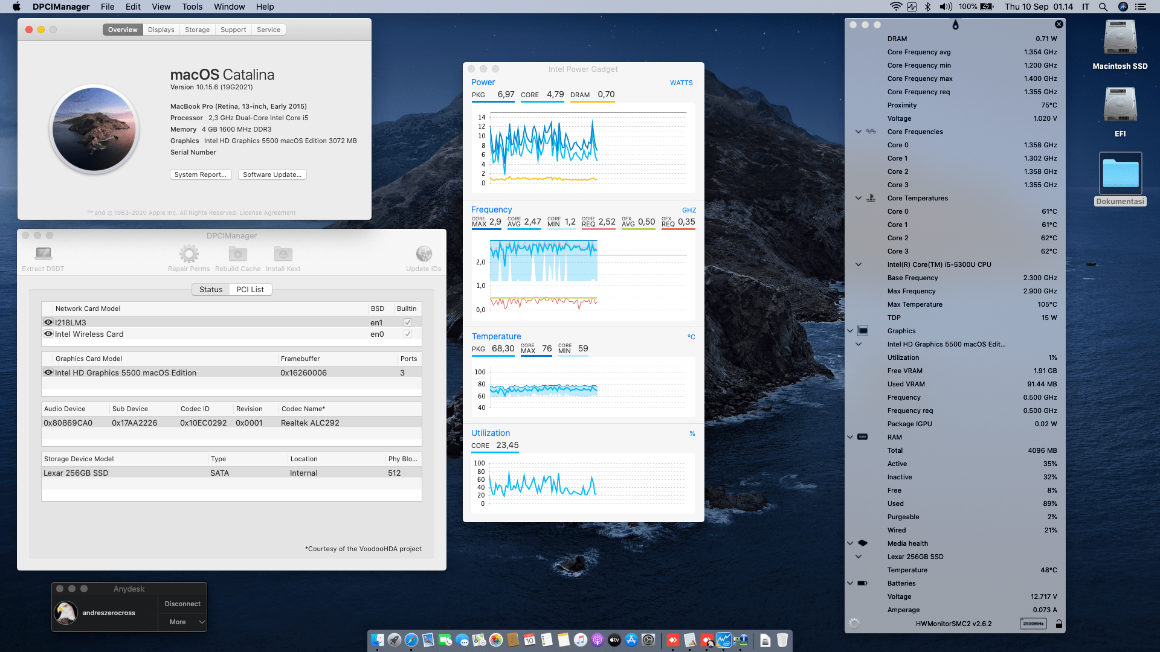Viewport: 1160px width, 652px height.
Task: Open the License Agreement link
Action: 268,213
